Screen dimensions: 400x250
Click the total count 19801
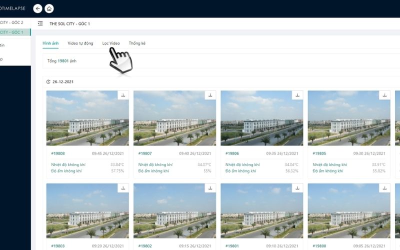63,61
